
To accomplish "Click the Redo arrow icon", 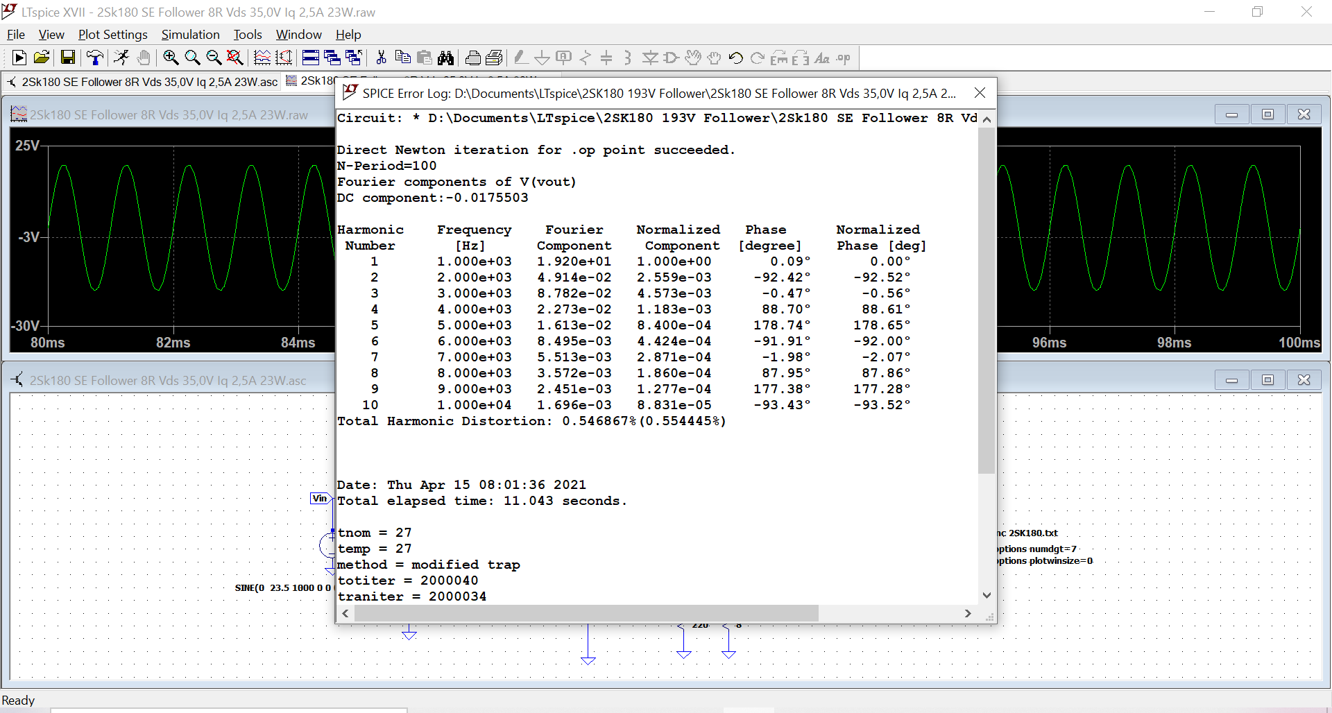I will pyautogui.click(x=758, y=58).
